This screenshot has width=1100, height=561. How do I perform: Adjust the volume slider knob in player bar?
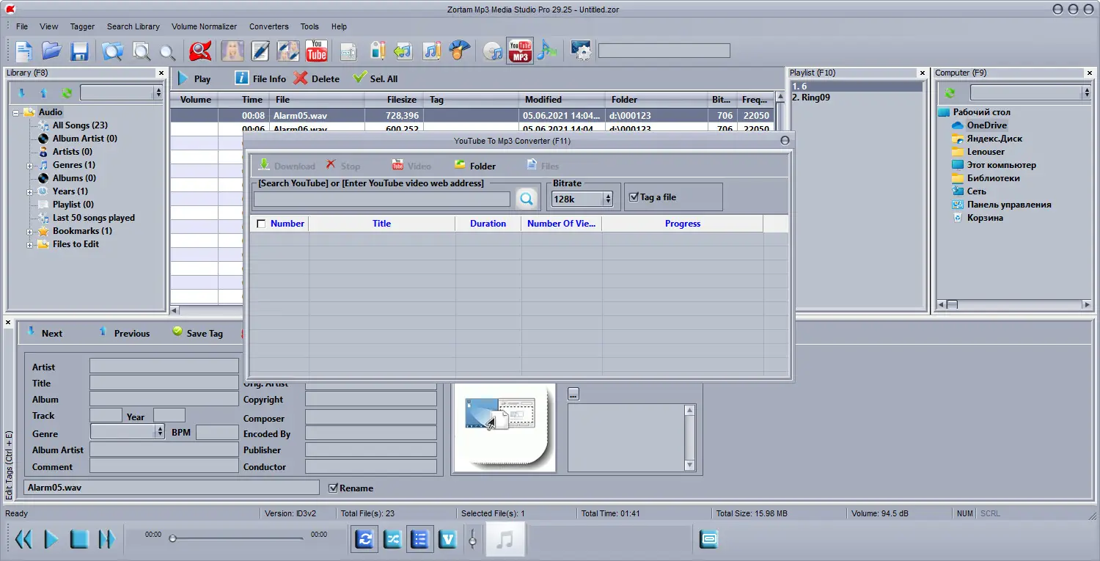[x=472, y=541]
